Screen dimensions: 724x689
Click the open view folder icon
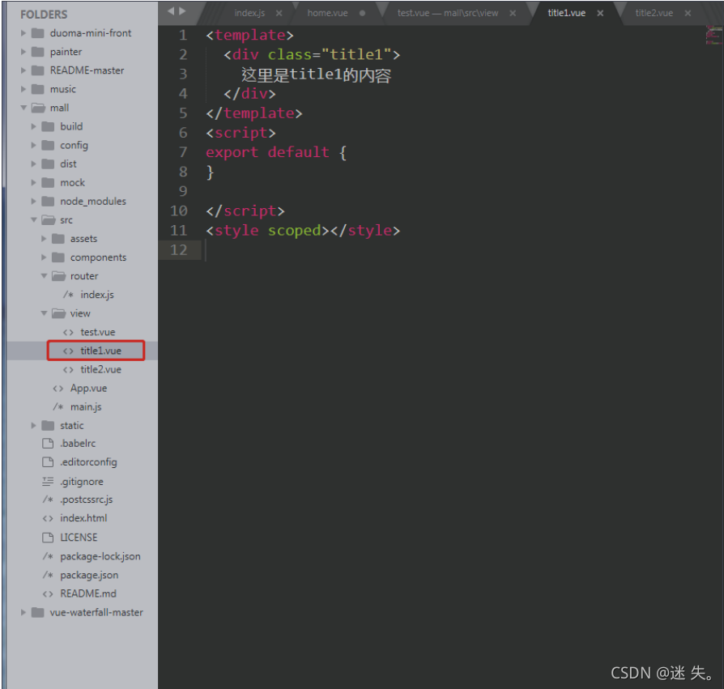[x=58, y=313]
